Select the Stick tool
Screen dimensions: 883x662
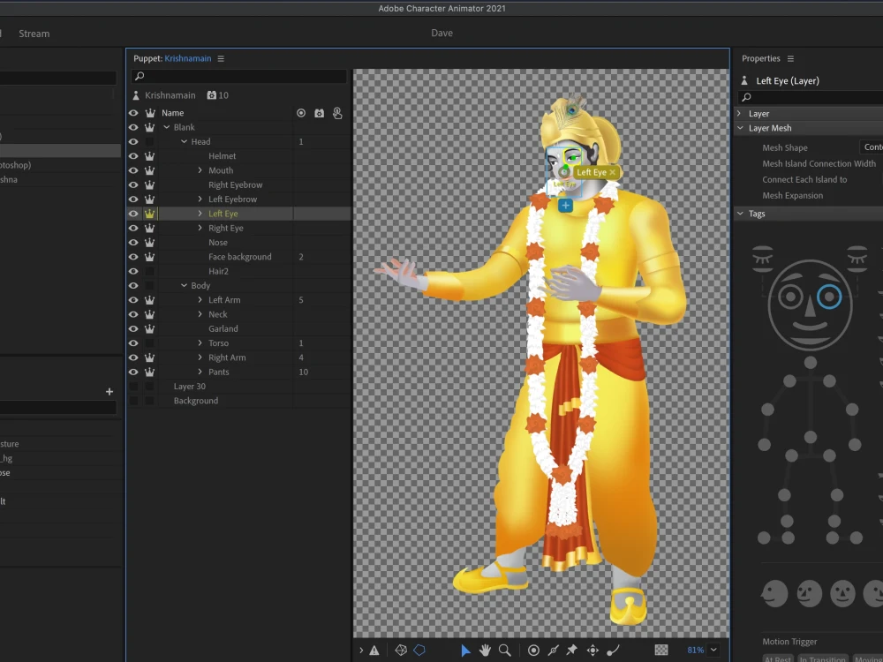(554, 651)
